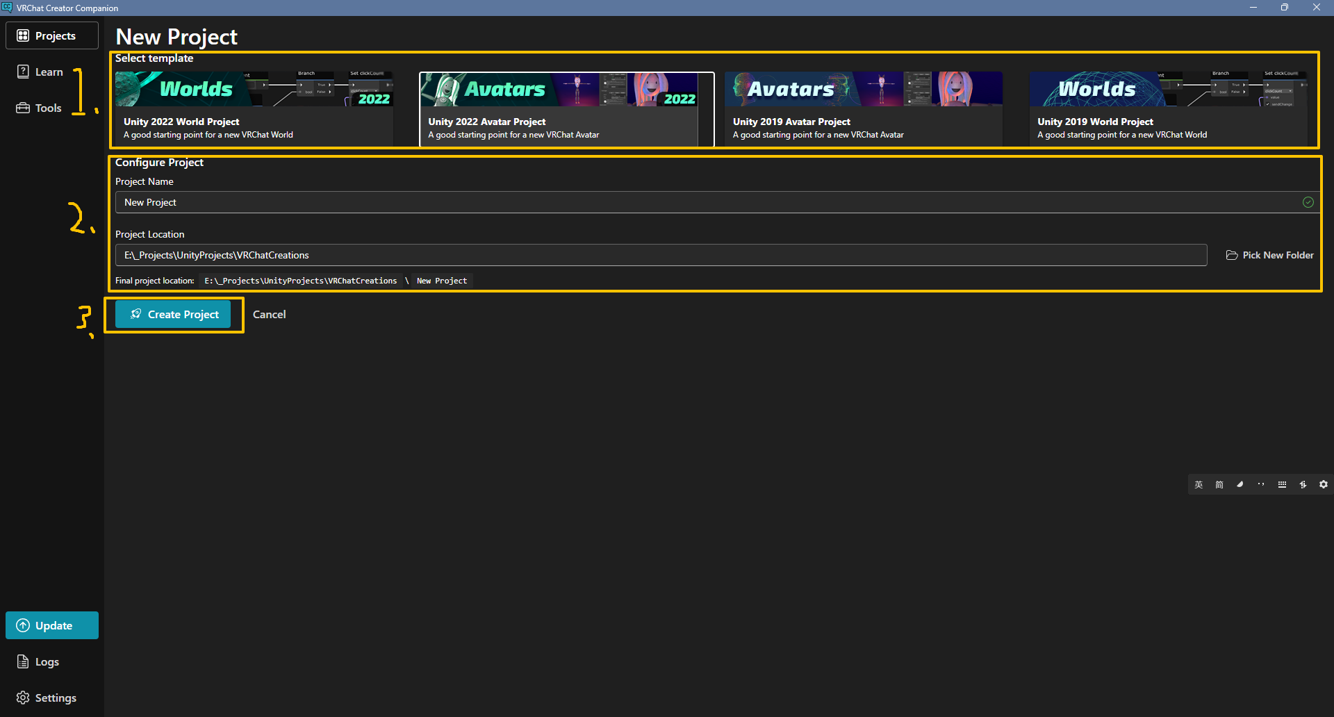
Task: Switch input language via the 英 indicator
Action: click(1198, 484)
